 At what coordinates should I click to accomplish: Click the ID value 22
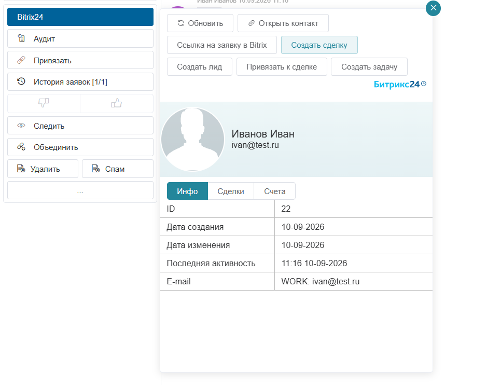pyautogui.click(x=286, y=209)
